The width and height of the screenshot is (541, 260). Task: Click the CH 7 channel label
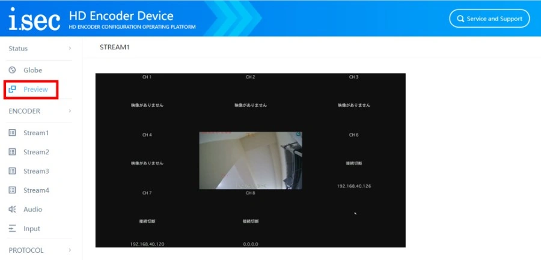tap(147, 193)
